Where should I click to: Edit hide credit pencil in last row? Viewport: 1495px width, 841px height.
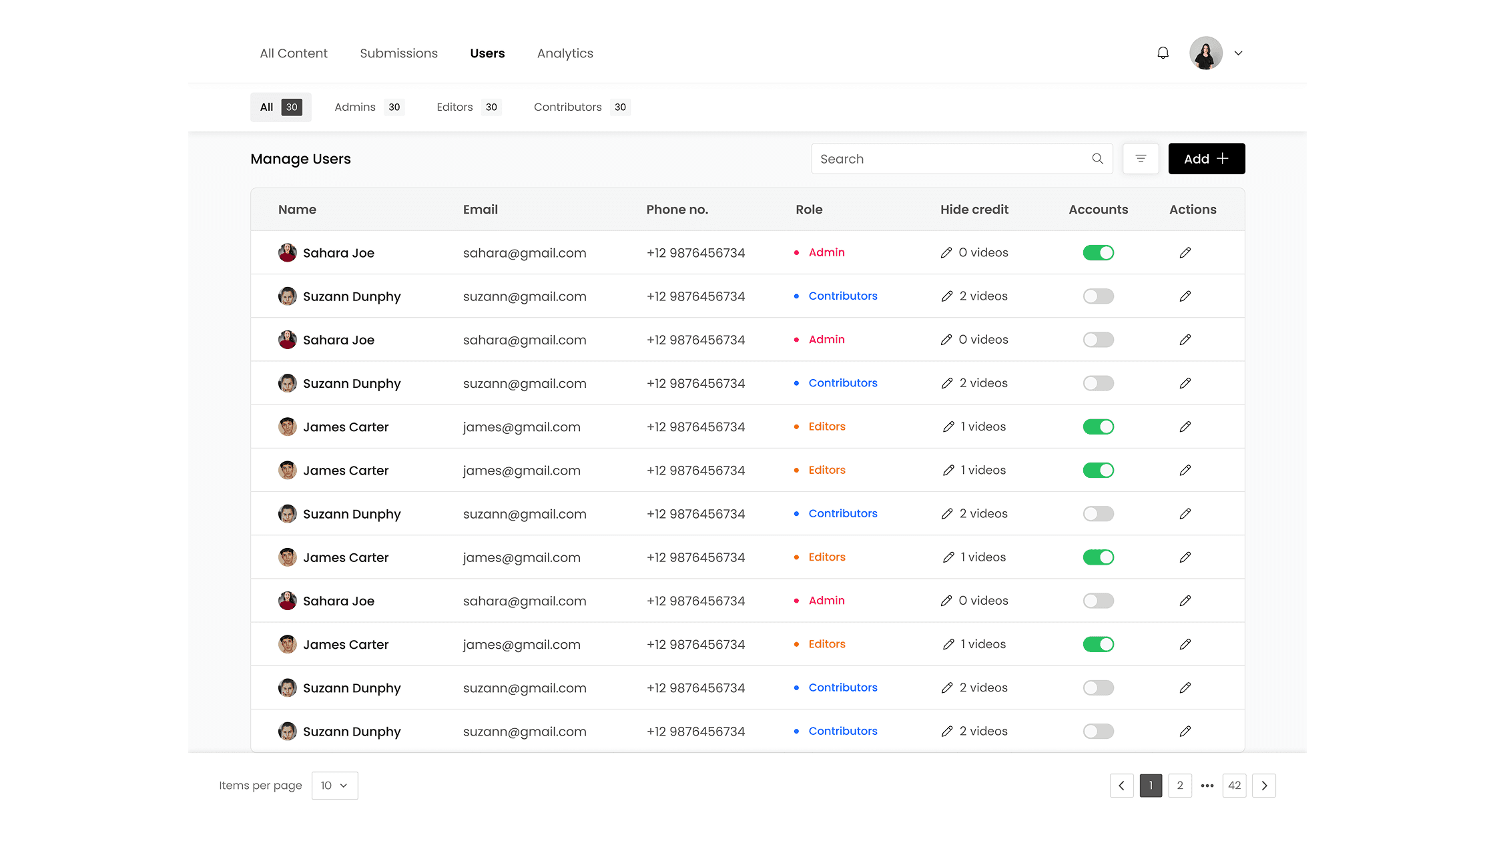(946, 732)
